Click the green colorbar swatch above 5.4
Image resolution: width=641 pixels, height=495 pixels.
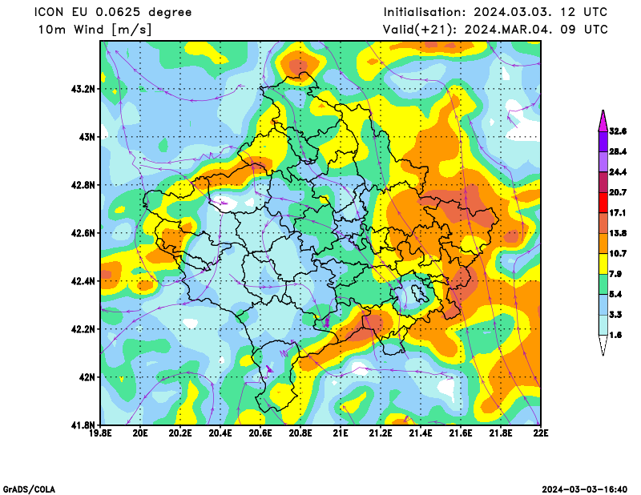[603, 284]
